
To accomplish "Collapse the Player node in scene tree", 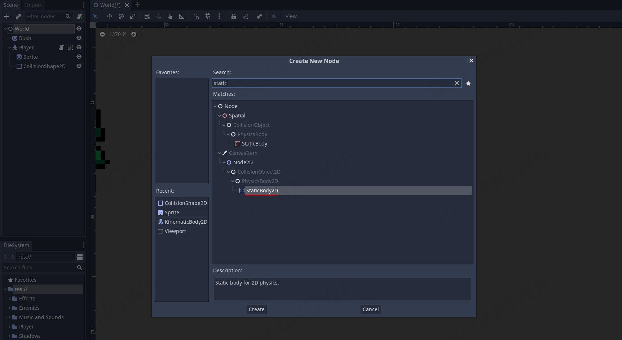I will click(x=10, y=48).
